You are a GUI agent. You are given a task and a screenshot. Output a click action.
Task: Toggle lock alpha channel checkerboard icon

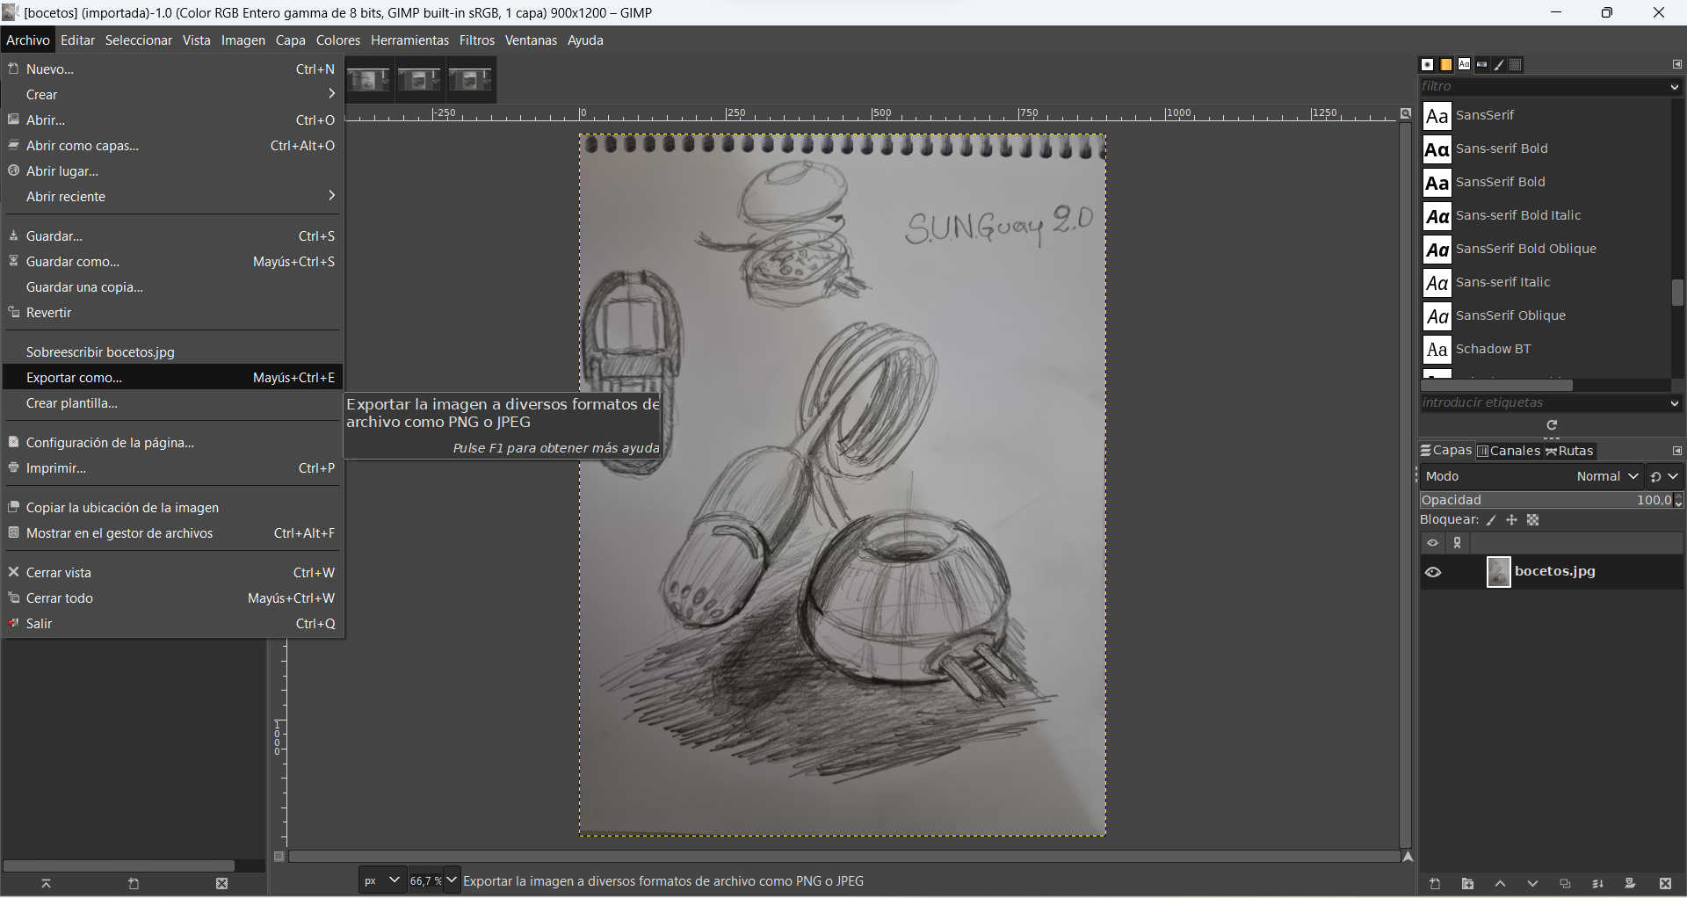point(1533,520)
